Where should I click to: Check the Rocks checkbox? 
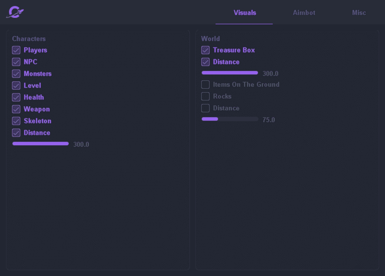[205, 96]
